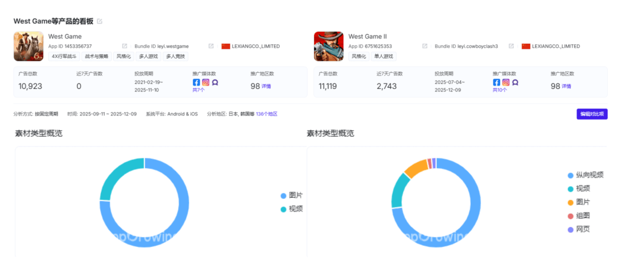Toggle the 网页 legend entry

click(579, 229)
